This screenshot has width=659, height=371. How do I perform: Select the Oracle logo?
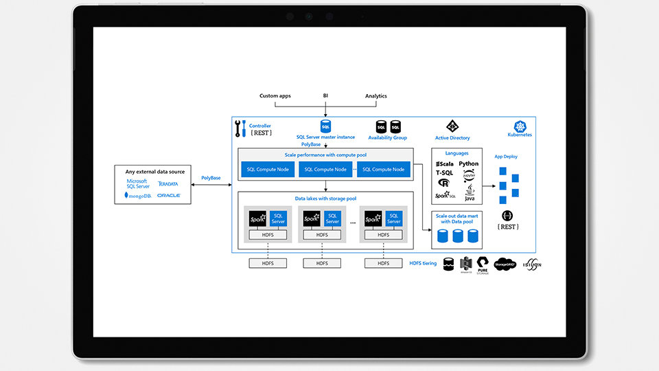168,195
